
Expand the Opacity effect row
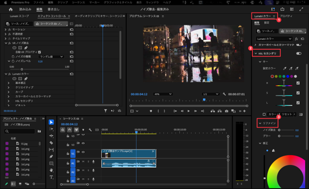[6, 34]
